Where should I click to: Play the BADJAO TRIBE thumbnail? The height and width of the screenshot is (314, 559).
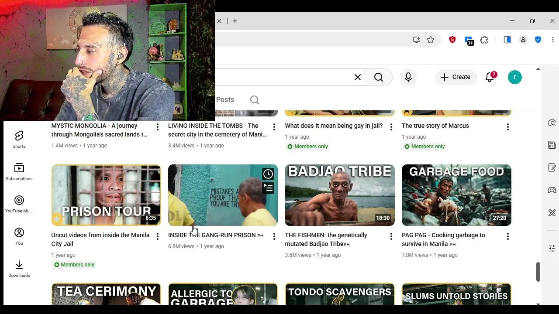tap(340, 195)
